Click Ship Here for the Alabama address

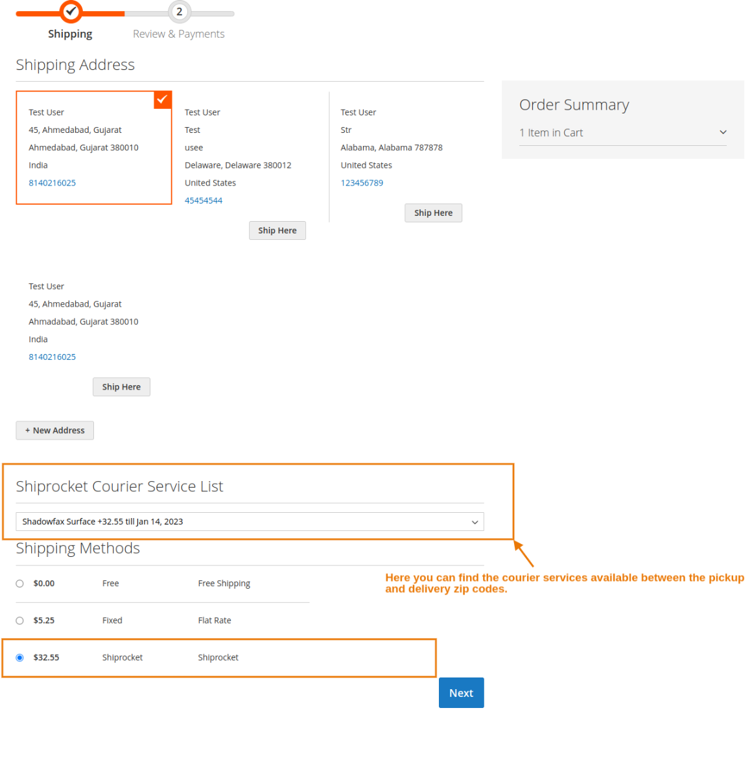[433, 213]
